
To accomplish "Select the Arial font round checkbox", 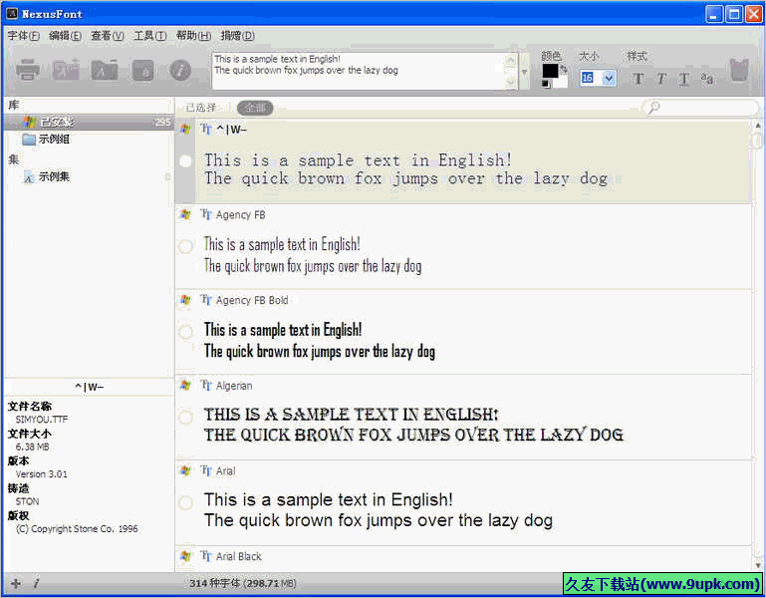I will 185,502.
